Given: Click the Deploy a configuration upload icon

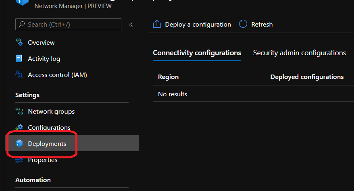Looking at the screenshot, I should pos(157,24).
